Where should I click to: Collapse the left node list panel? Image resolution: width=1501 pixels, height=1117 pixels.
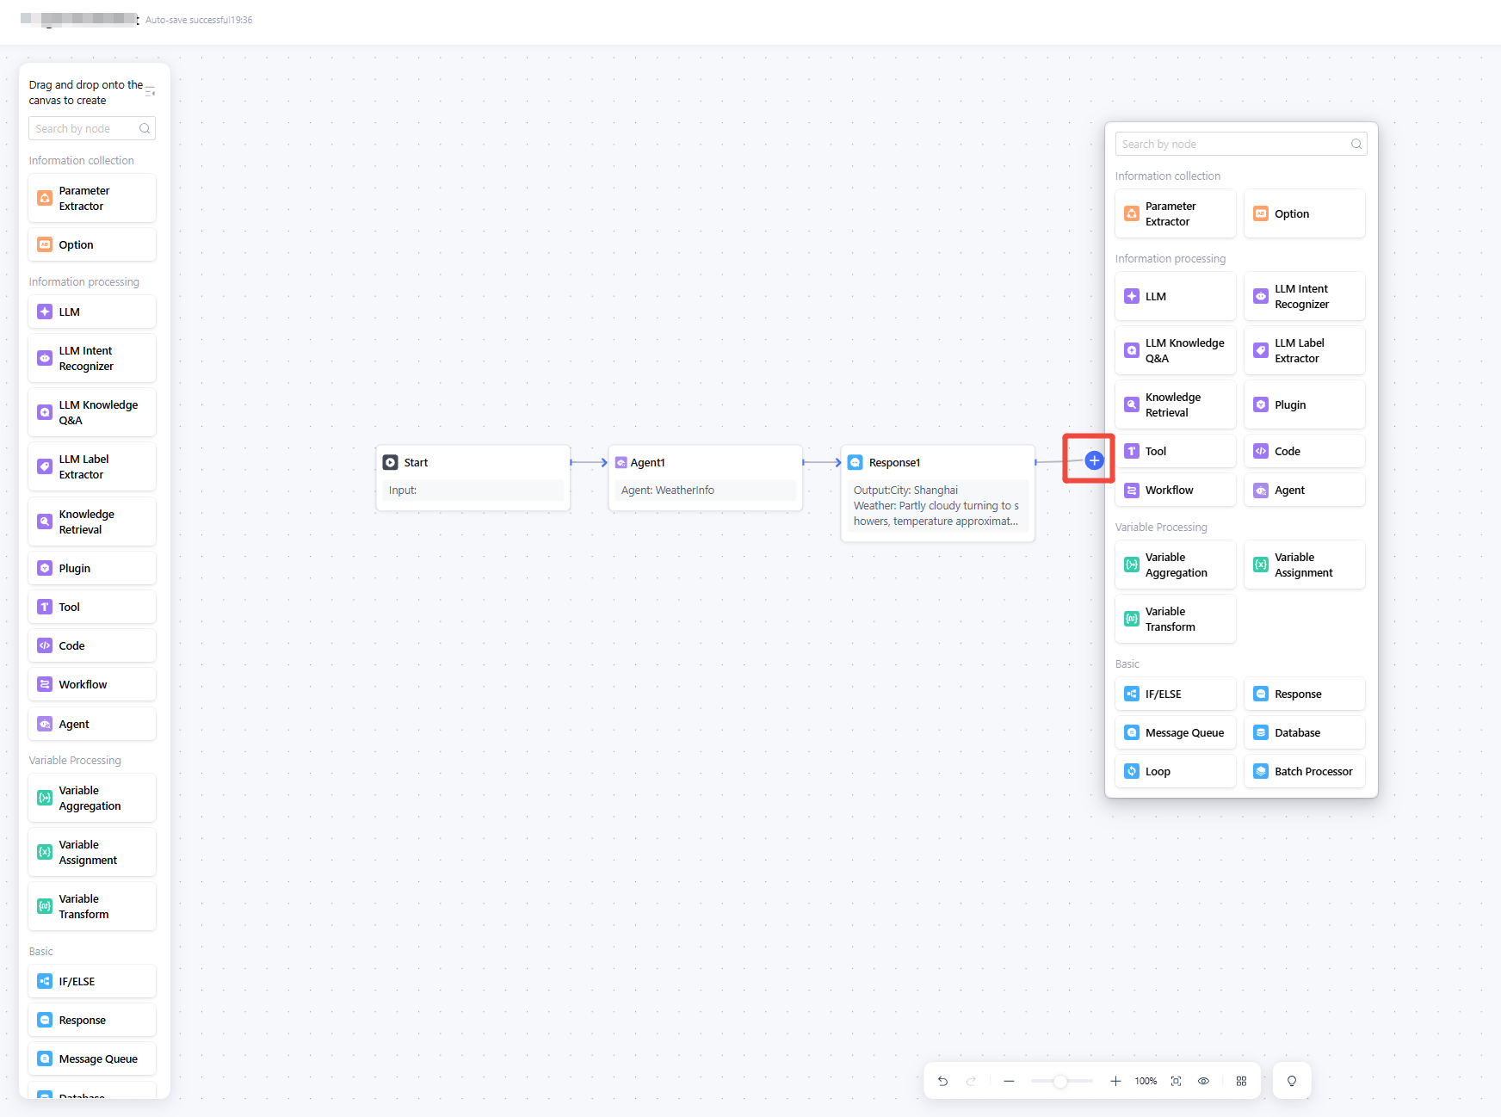[x=150, y=91]
